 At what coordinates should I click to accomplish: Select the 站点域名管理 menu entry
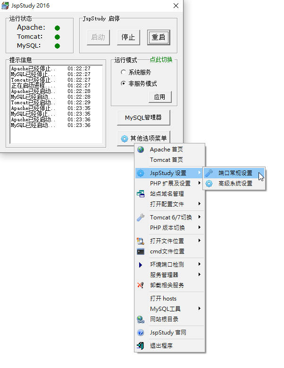point(169,194)
